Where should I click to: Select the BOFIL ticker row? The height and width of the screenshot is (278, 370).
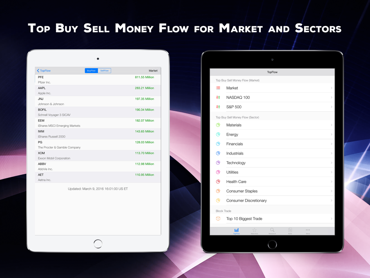click(x=98, y=112)
